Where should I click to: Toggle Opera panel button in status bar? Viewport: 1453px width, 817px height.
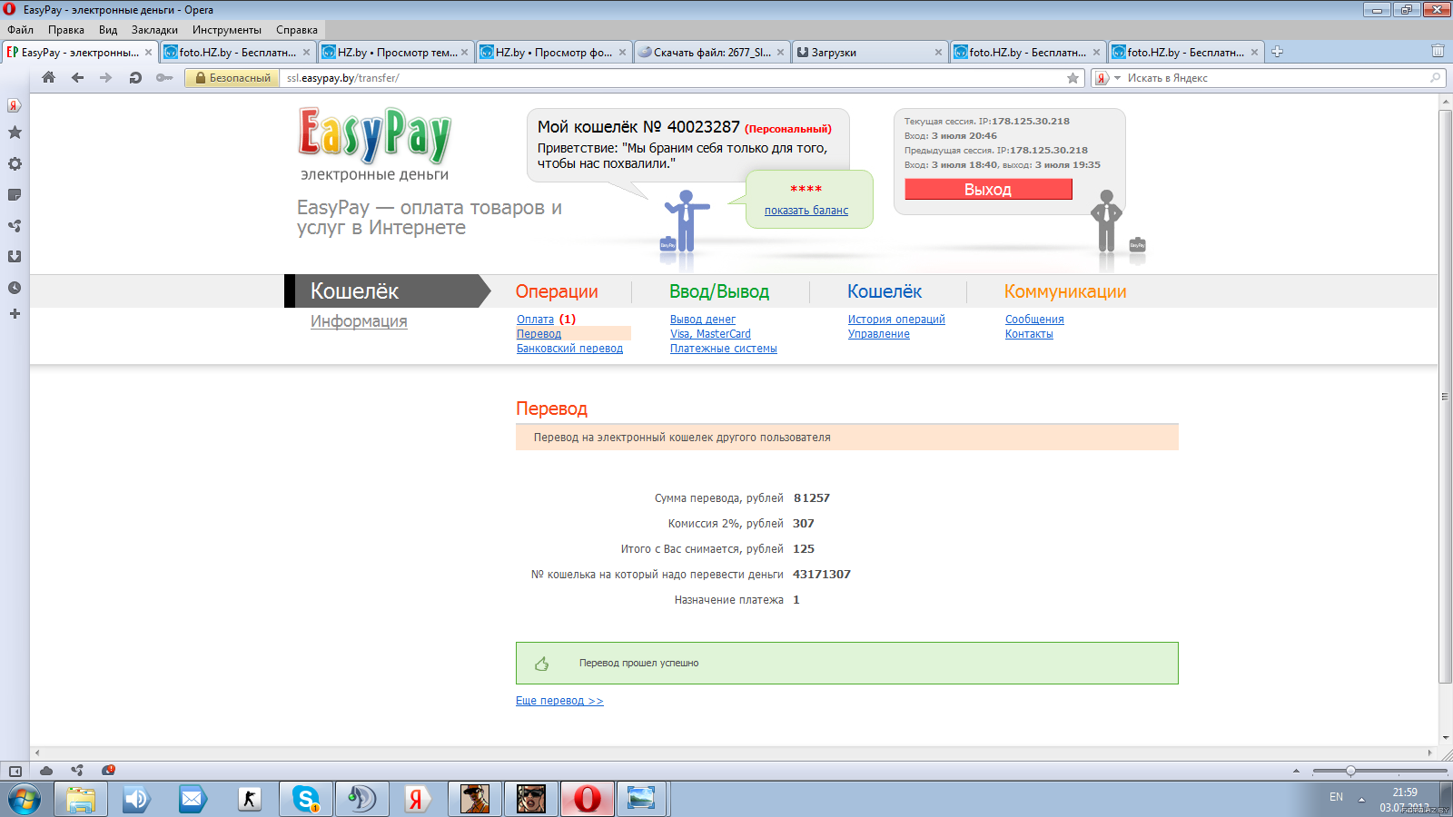15,771
